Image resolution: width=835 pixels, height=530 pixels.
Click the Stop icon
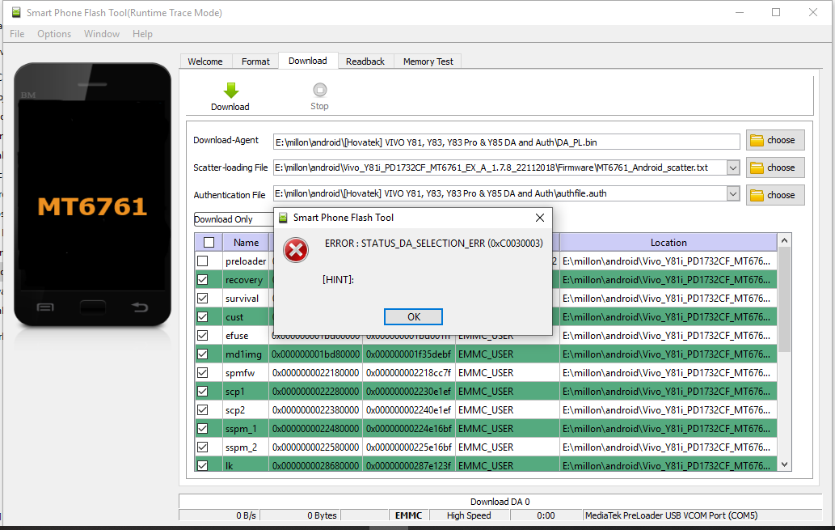pos(319,90)
